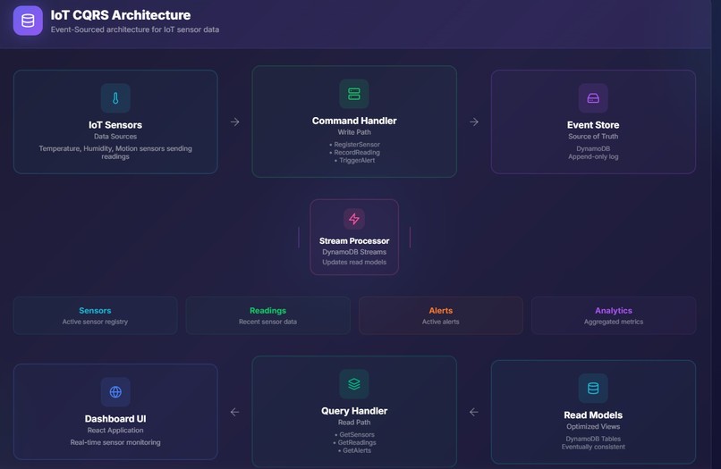The image size is (721, 469).
Task: Select the Dashboard UI globe icon
Action: pyautogui.click(x=115, y=392)
